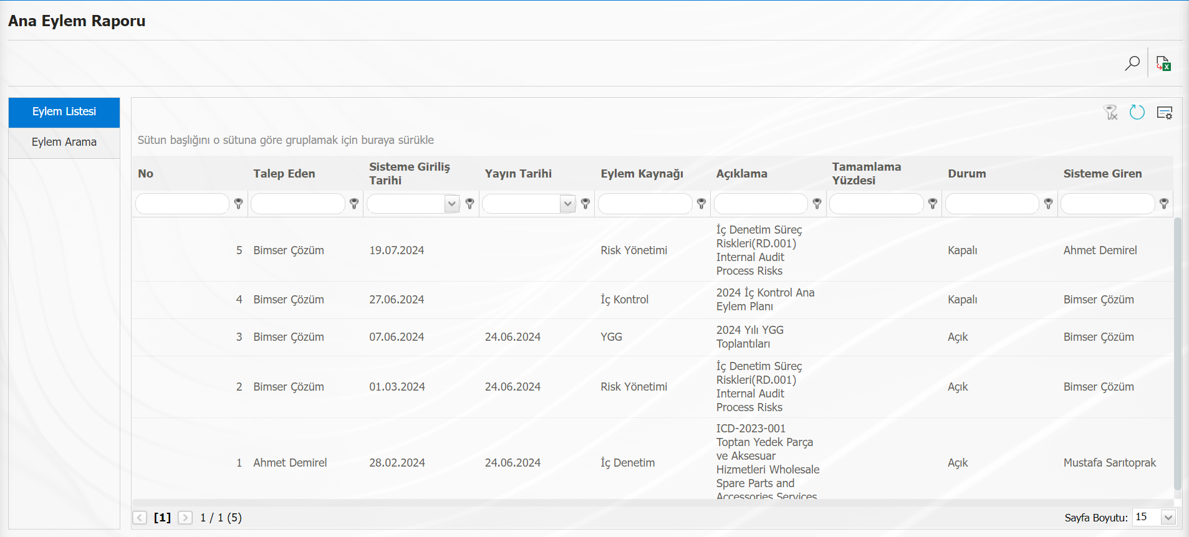Go to previous page arrow
1189x537 pixels.
(140, 518)
